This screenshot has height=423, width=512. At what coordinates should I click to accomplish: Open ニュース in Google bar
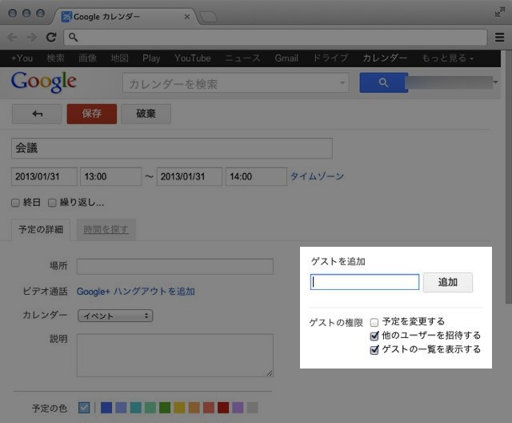[x=242, y=58]
